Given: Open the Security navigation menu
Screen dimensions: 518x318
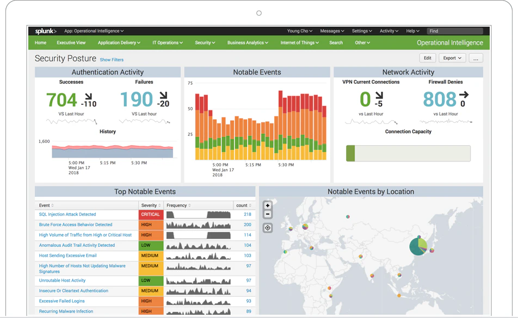Looking at the screenshot, I should (205, 42).
